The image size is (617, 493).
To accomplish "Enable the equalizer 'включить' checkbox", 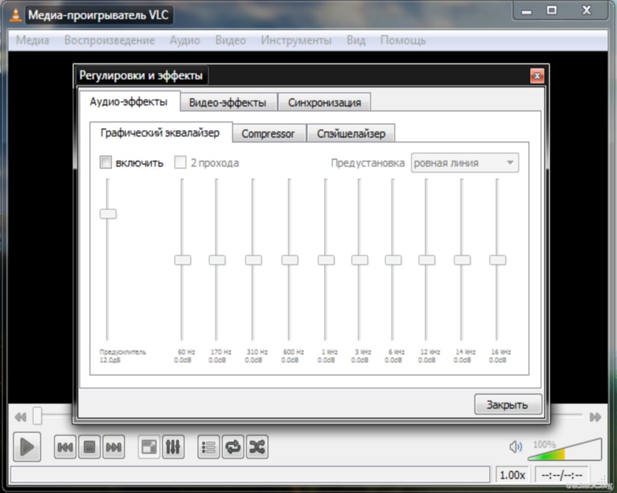I will (x=106, y=162).
